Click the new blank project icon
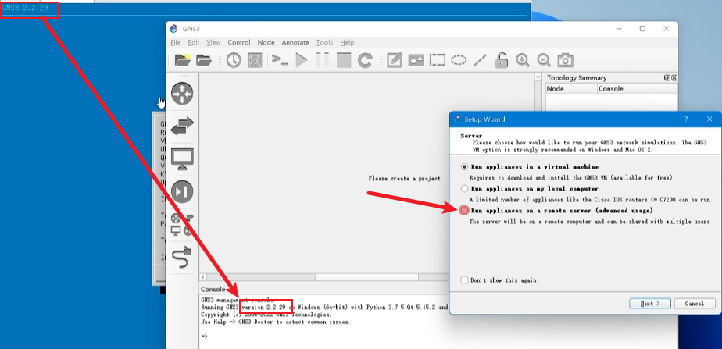The height and width of the screenshot is (349, 722). pos(183,60)
